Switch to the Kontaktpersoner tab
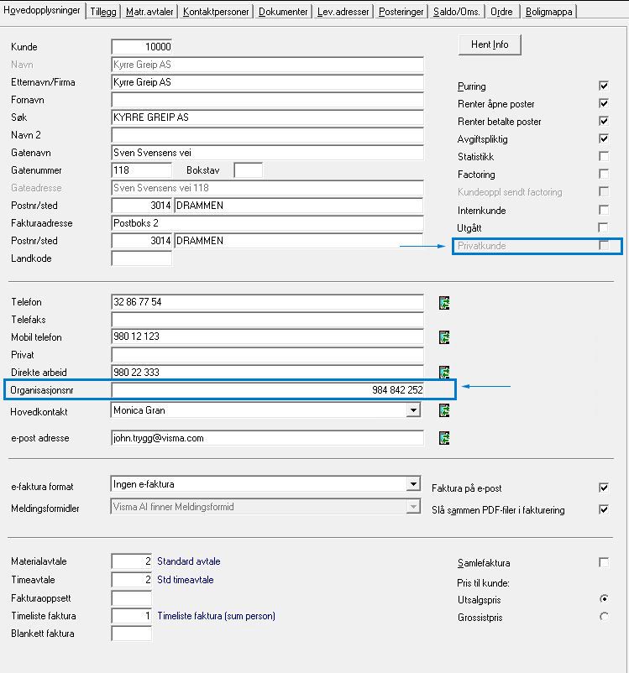Viewport: 629px width, 673px height. click(217, 12)
